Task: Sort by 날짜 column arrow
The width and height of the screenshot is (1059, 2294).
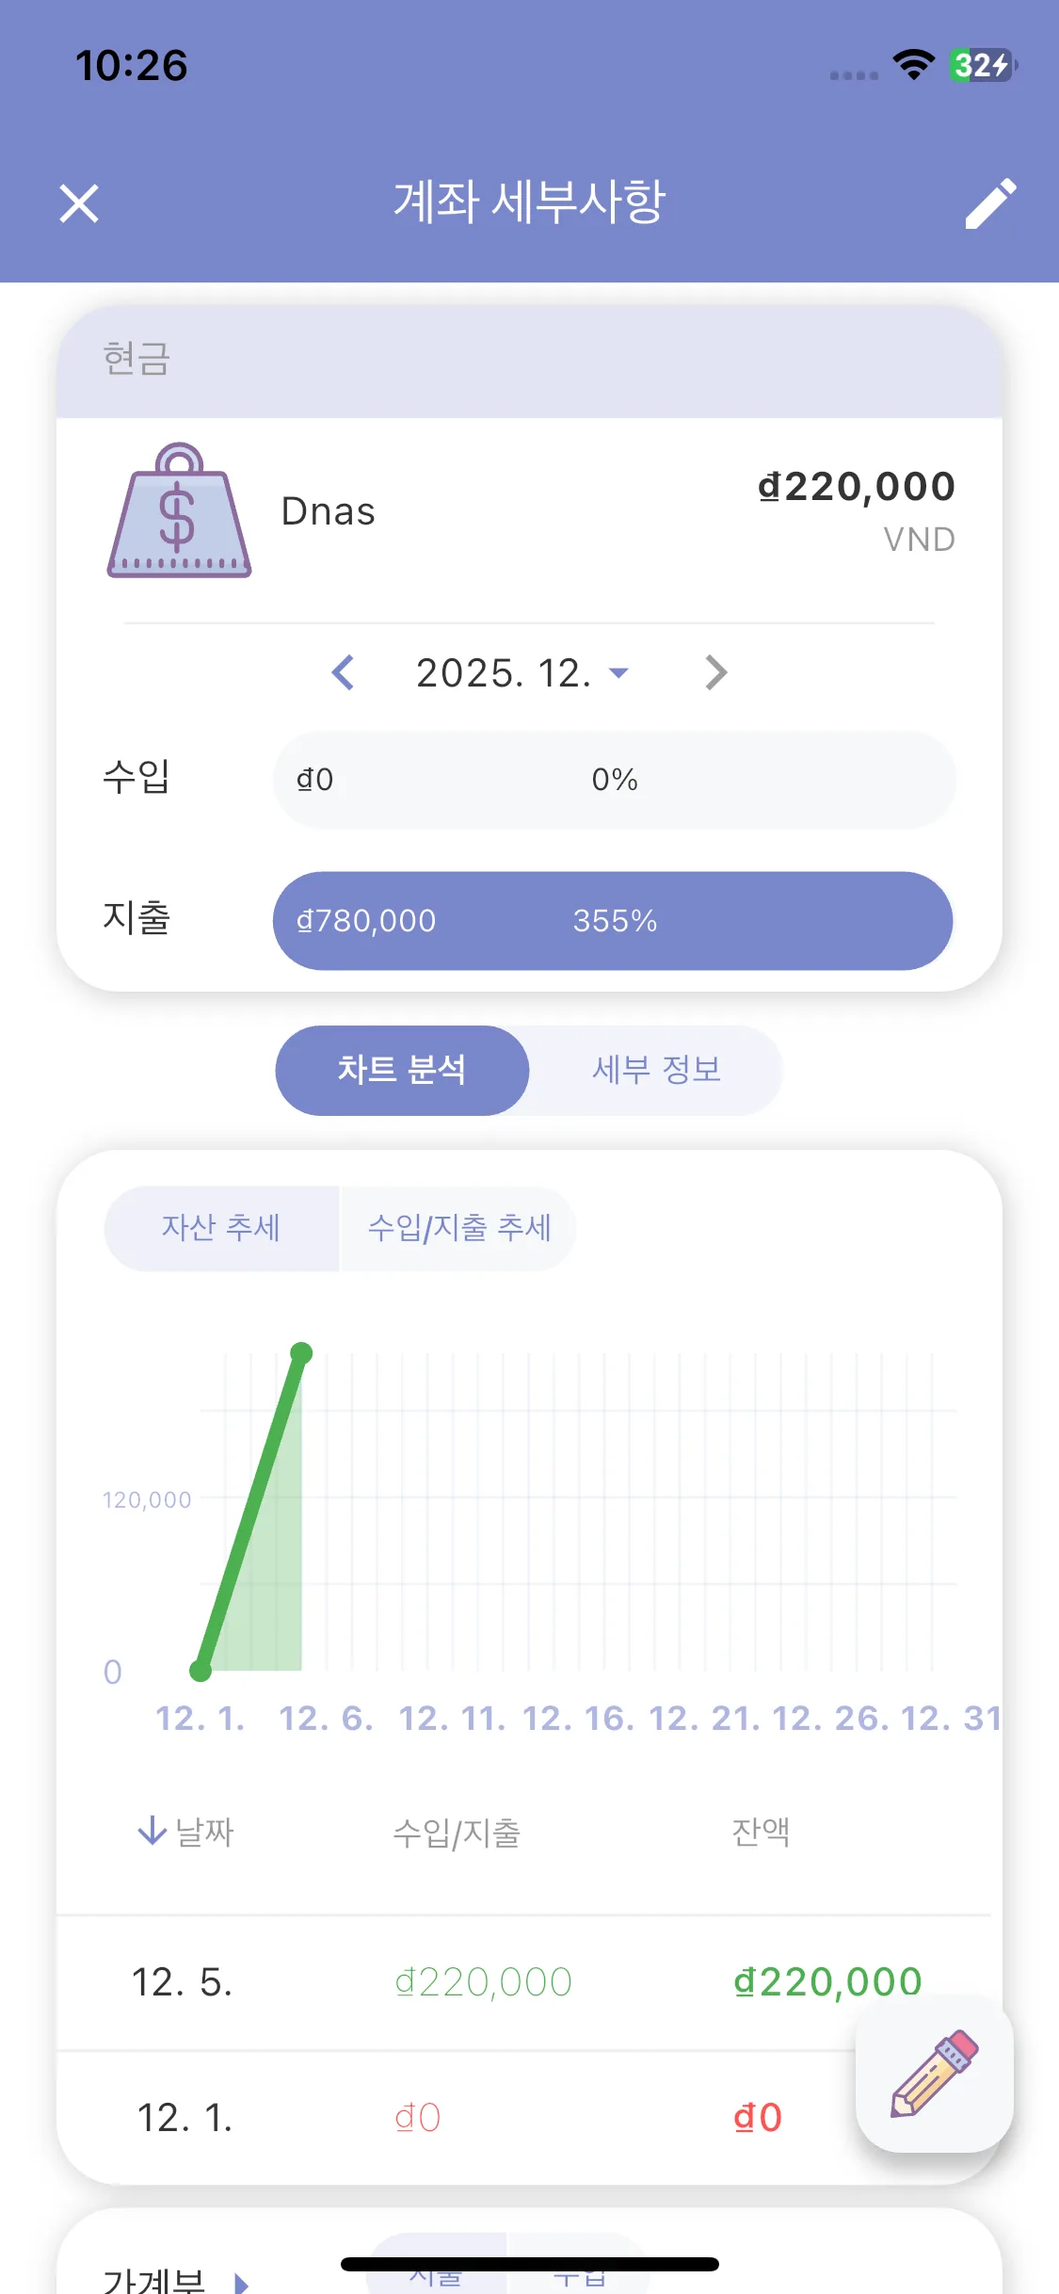Action: 152,1831
